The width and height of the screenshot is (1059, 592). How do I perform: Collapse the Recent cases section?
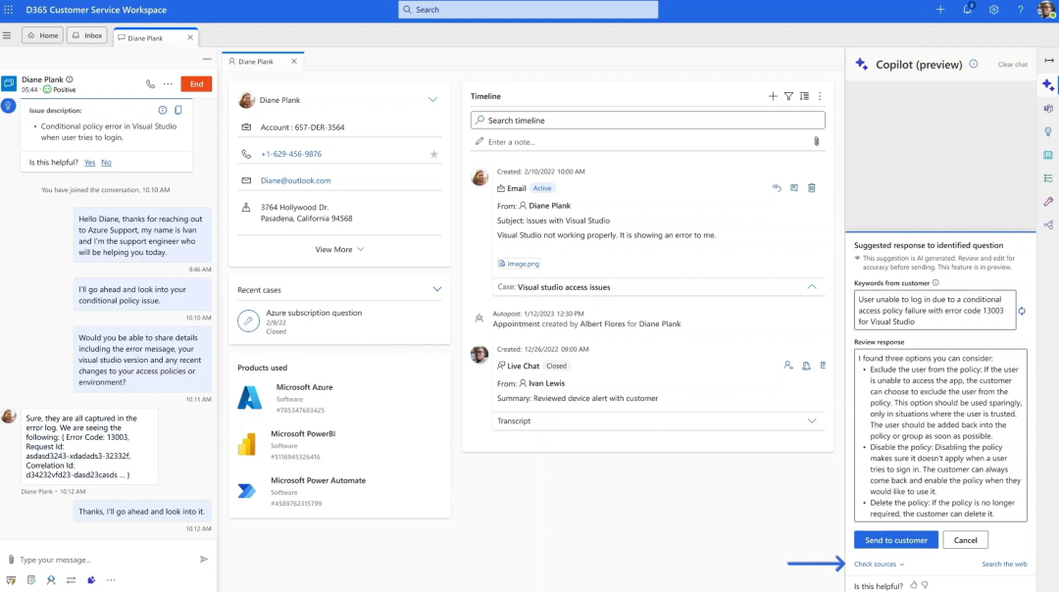coord(437,289)
